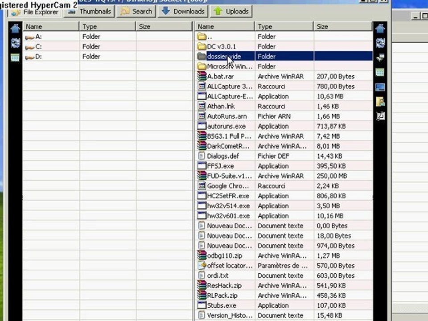Select the 'dossier vide' folder row

tap(284, 56)
